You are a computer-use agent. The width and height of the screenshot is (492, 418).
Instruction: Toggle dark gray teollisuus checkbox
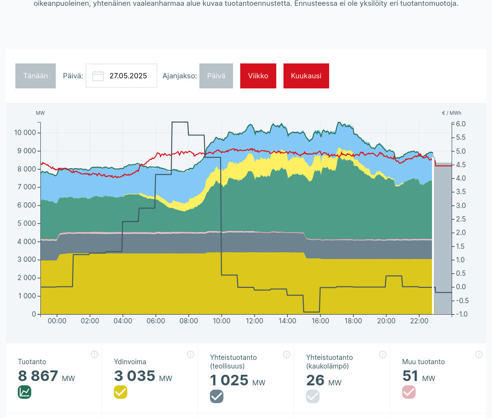(x=217, y=396)
